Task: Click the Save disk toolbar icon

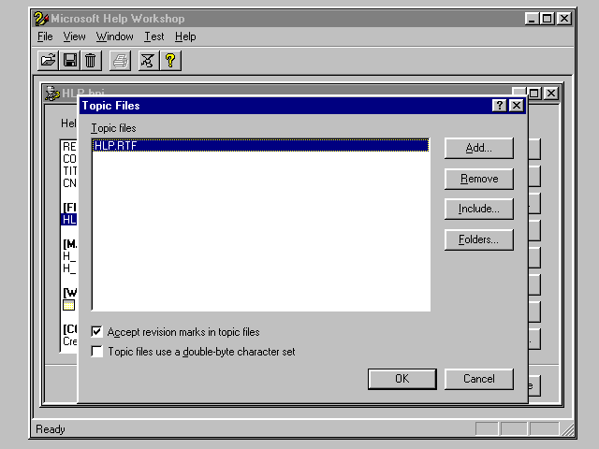Action: tap(69, 61)
